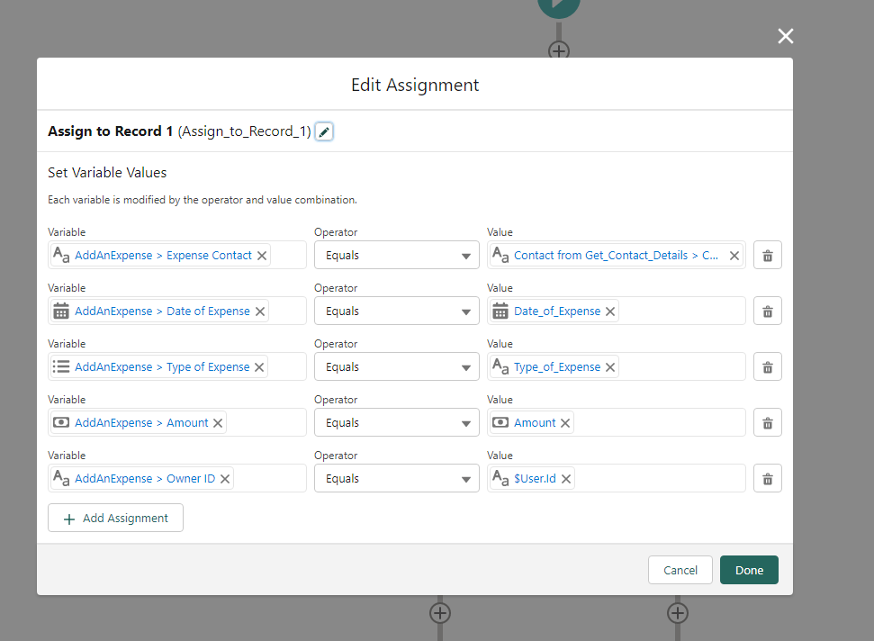Image resolution: width=874 pixels, height=641 pixels.
Task: Open the Operator dropdown for Expense Contact
Action: pos(396,256)
